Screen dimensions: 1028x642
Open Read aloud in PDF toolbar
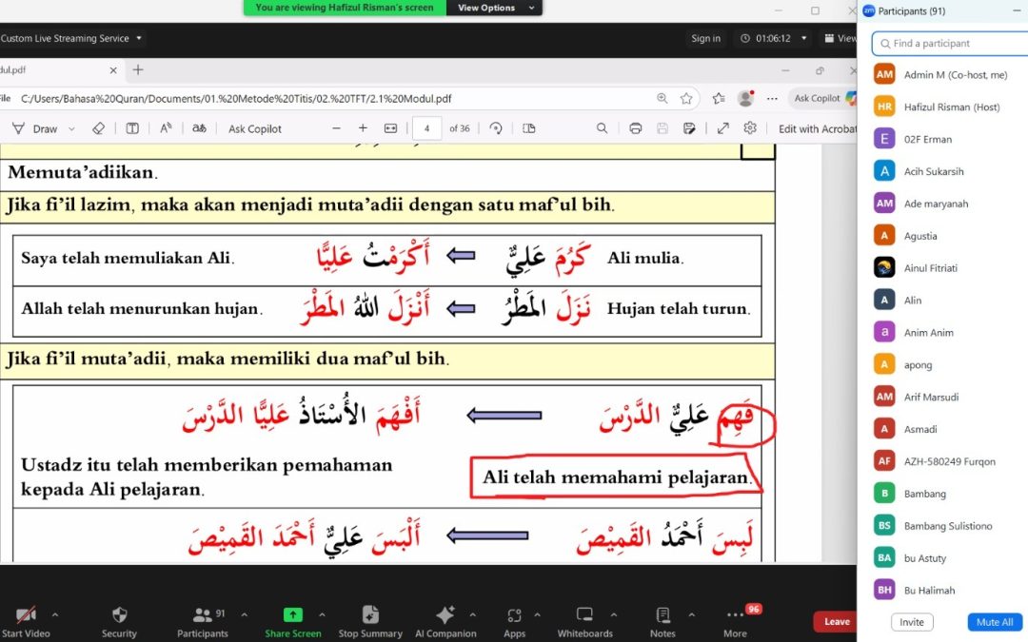click(x=166, y=128)
